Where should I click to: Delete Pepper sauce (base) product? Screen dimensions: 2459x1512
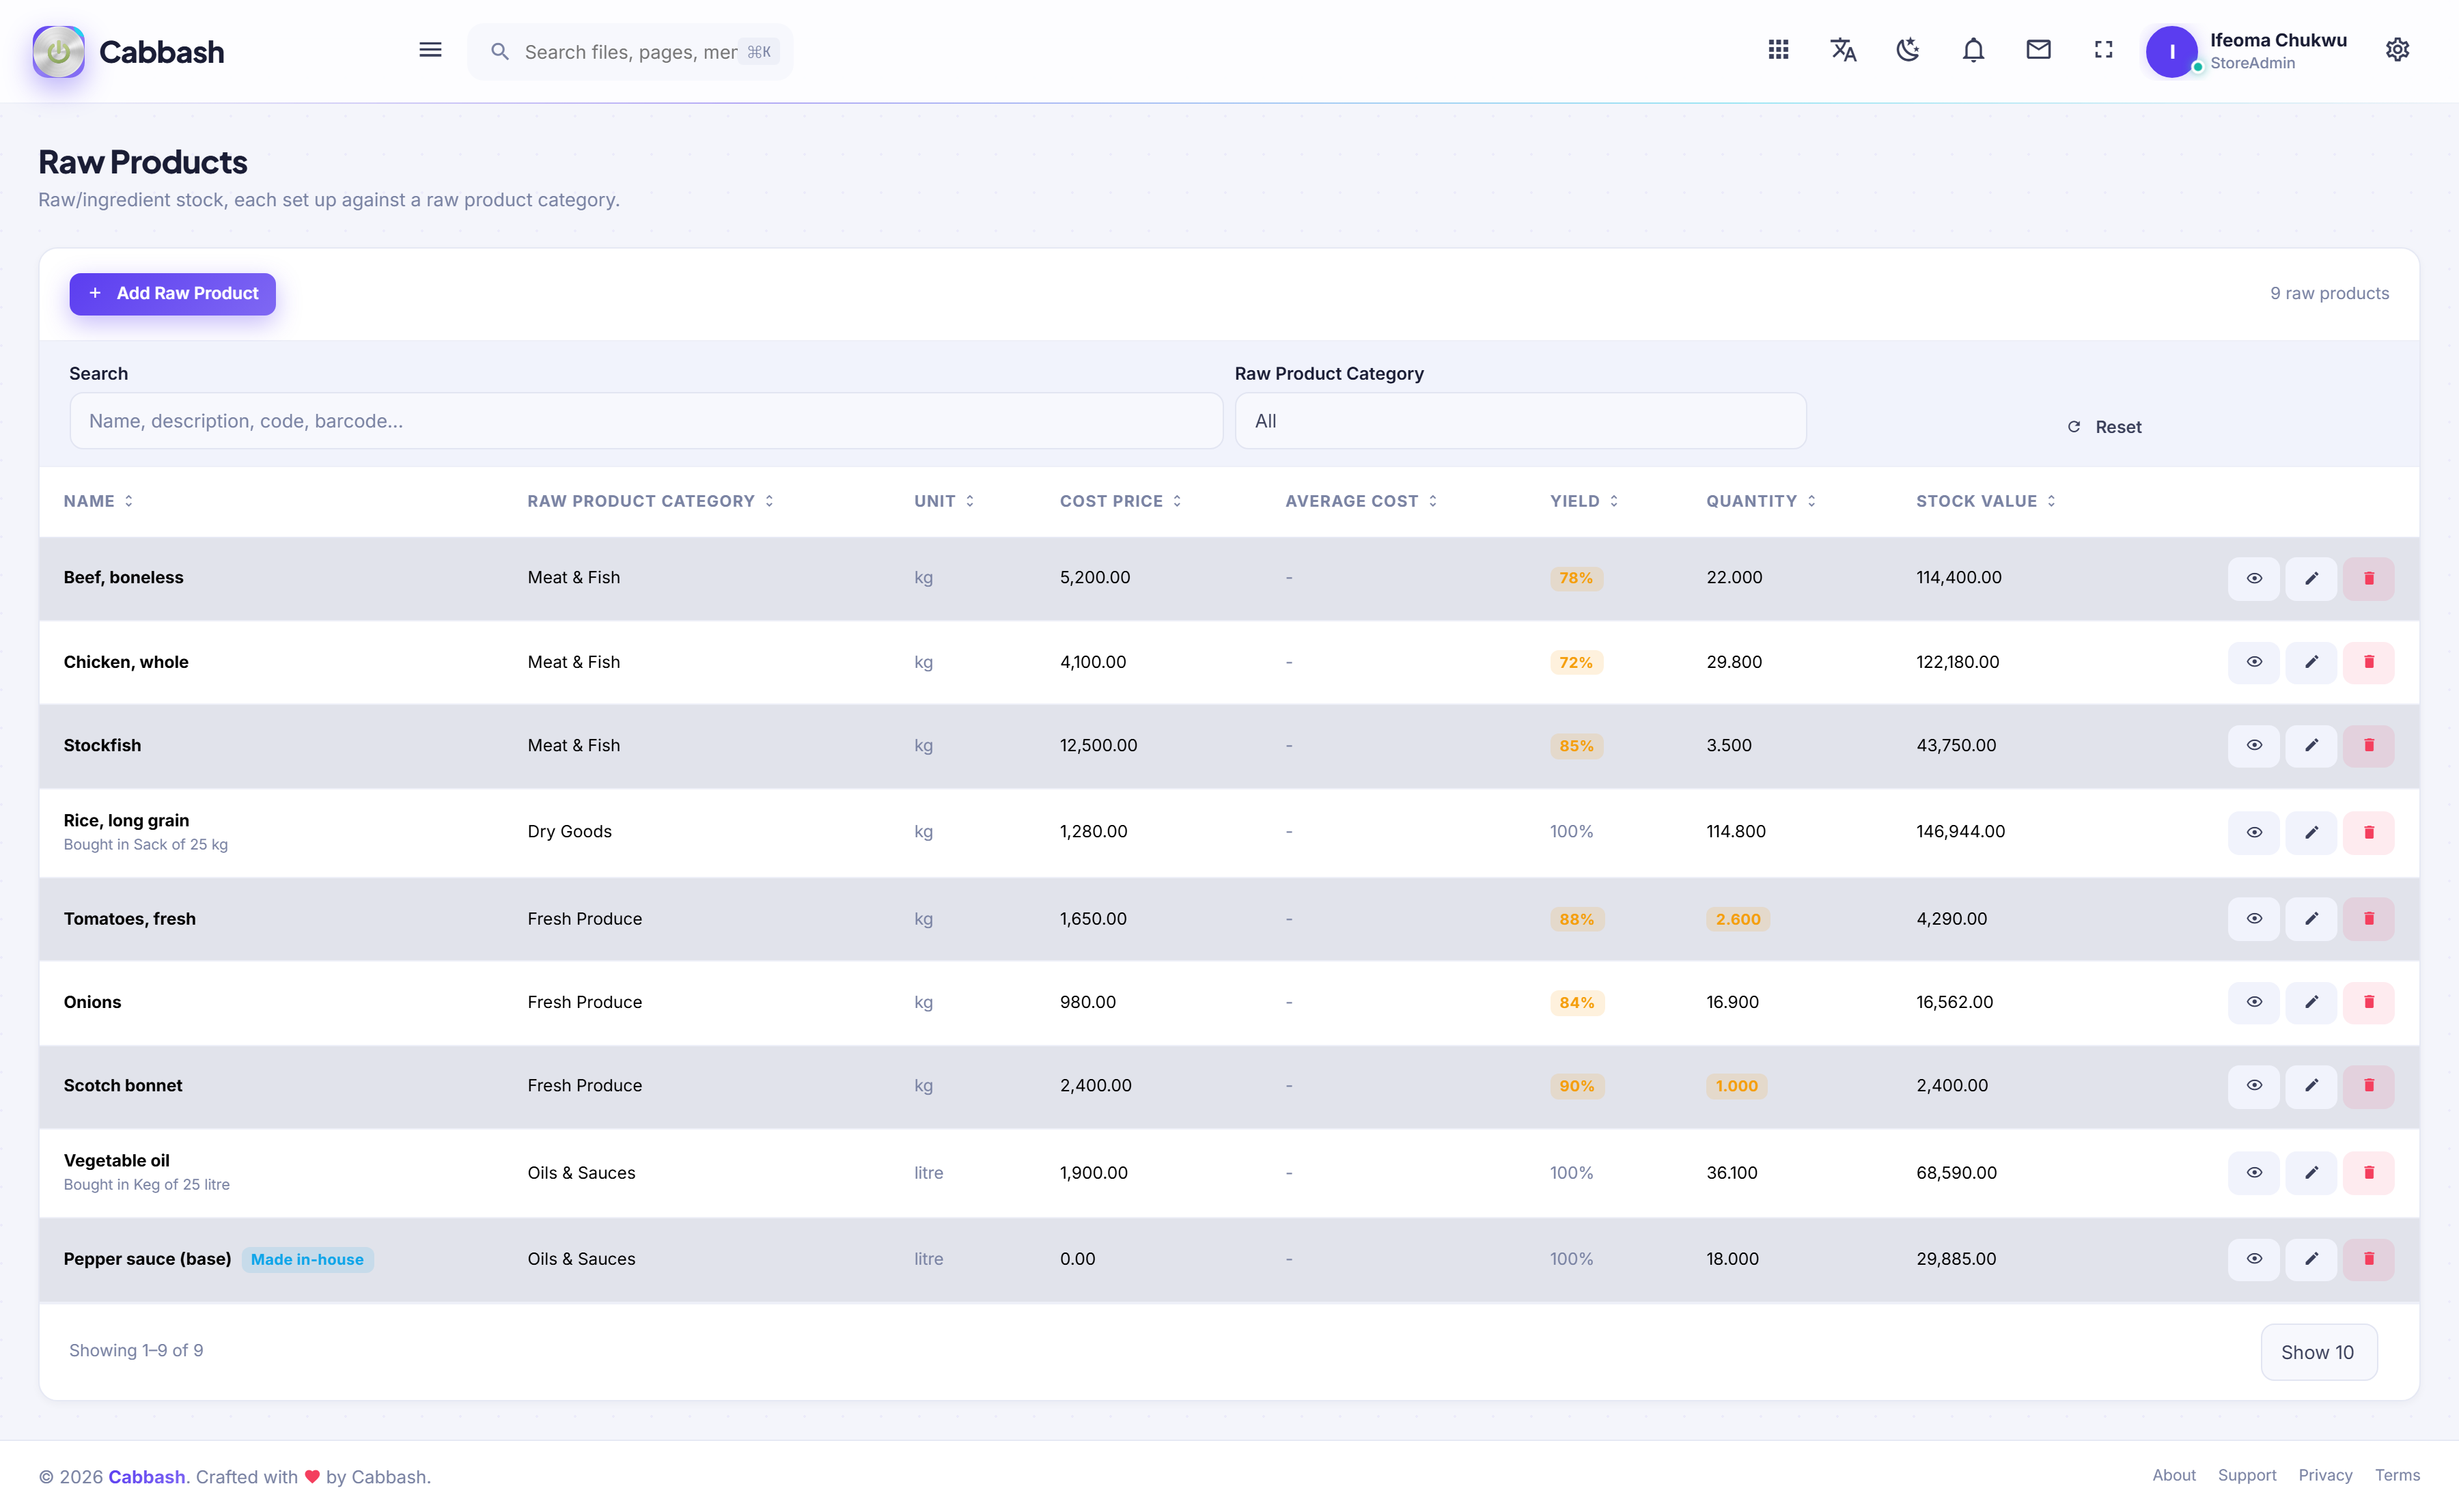click(x=2368, y=1259)
